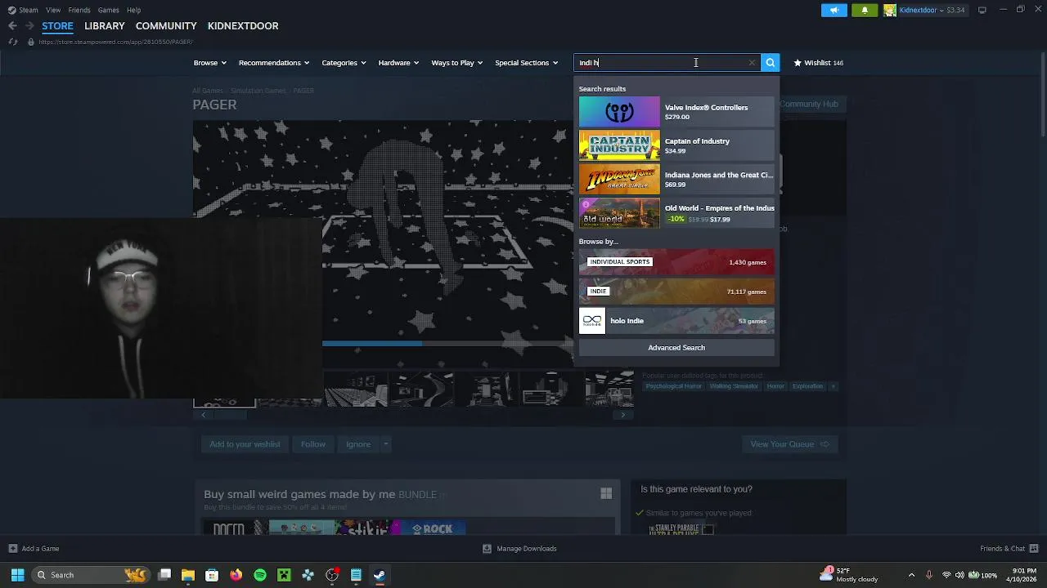
Task: Open Notepad icon on the taskbar
Action: pos(356,575)
